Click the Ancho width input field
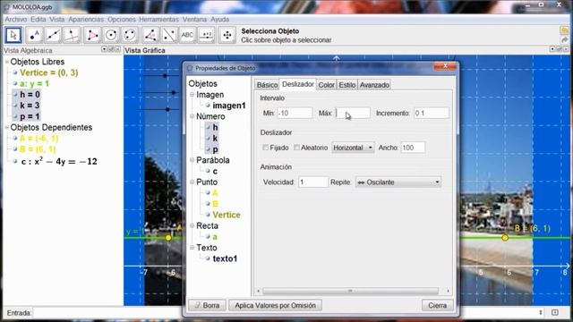This screenshot has height=322, width=573. [x=413, y=148]
